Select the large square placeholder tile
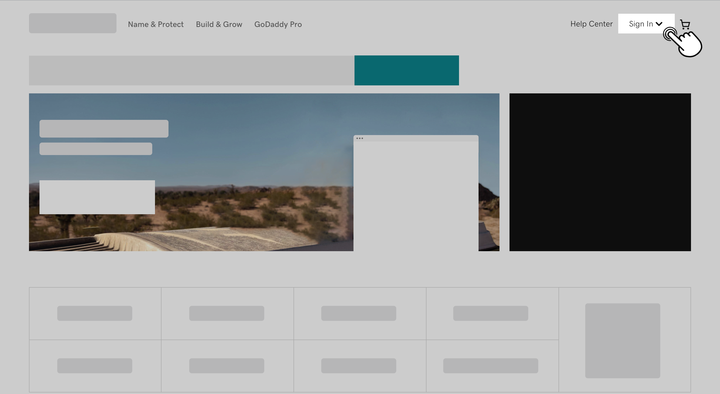 pyautogui.click(x=622, y=341)
